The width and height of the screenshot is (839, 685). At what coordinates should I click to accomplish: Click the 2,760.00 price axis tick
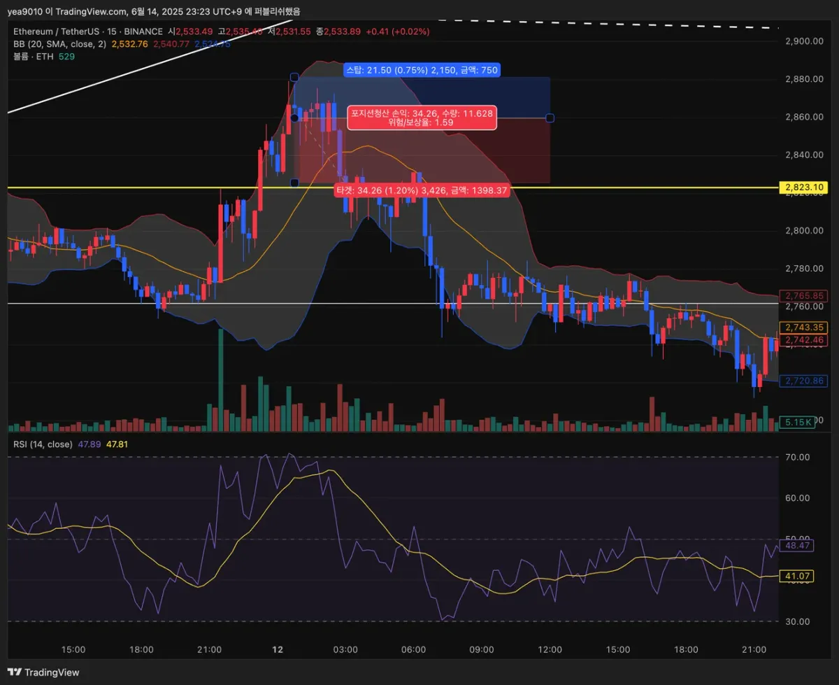[803, 306]
